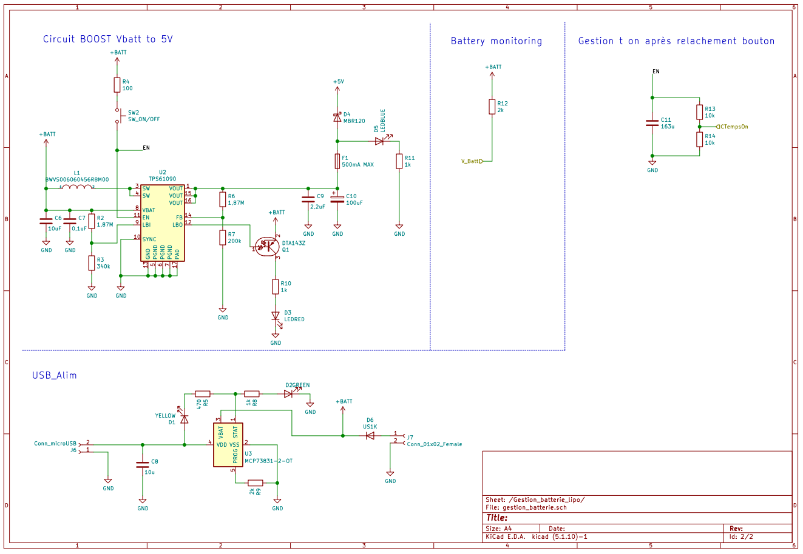Select the USB_Alim section heading
803x554 pixels.
tap(54, 375)
